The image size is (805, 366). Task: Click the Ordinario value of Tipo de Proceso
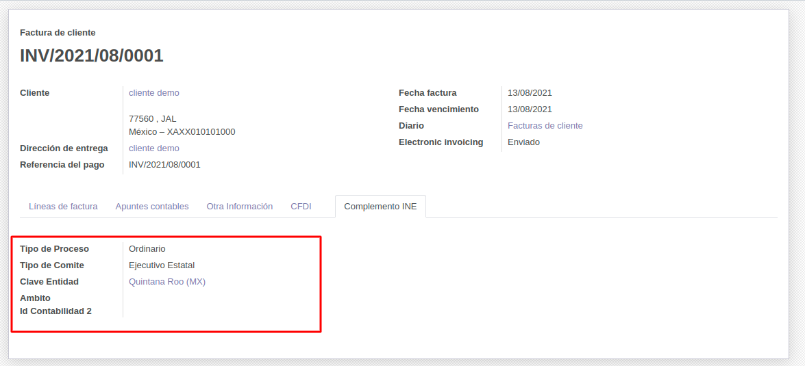[x=147, y=249]
